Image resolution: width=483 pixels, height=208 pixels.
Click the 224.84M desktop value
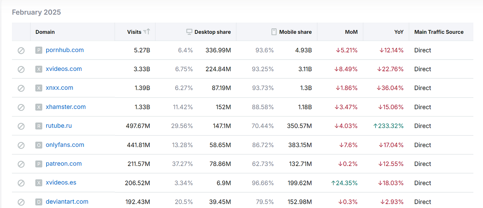point(218,69)
